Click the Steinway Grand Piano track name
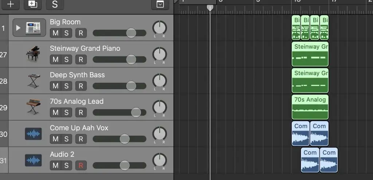This screenshot has width=373, height=180. [85, 49]
